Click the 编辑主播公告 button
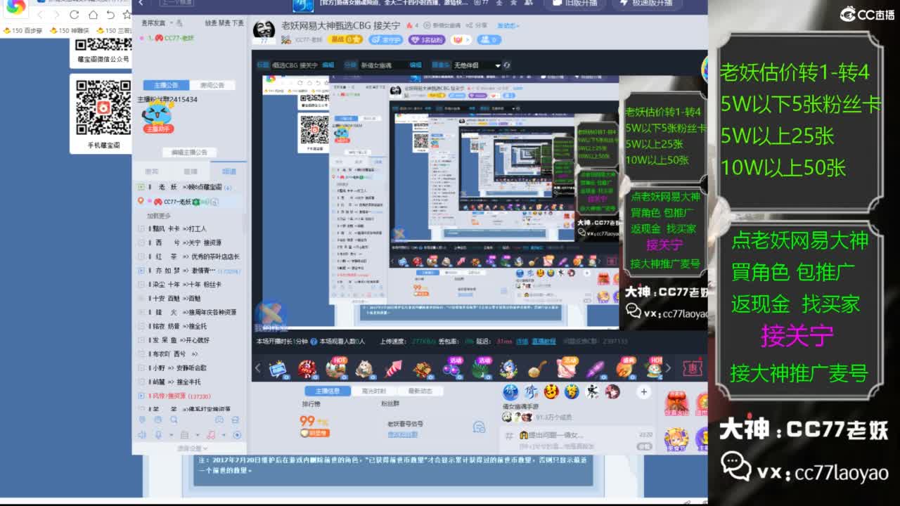This screenshot has height=506, width=900. click(x=189, y=153)
